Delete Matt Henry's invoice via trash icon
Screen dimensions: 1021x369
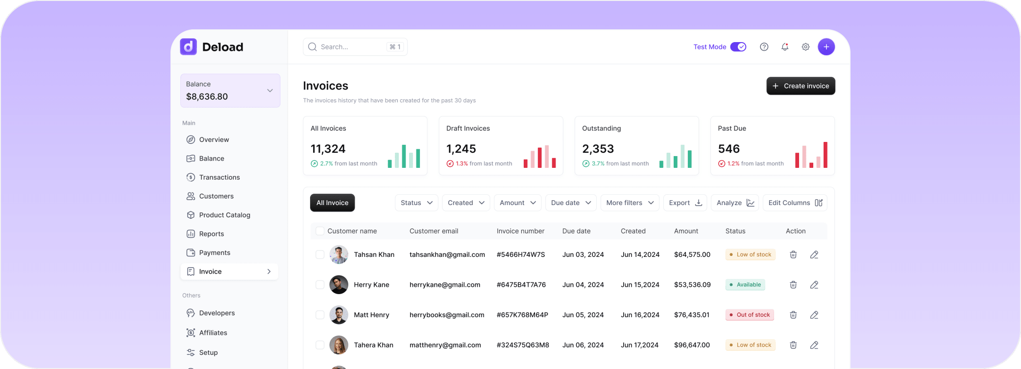point(793,315)
